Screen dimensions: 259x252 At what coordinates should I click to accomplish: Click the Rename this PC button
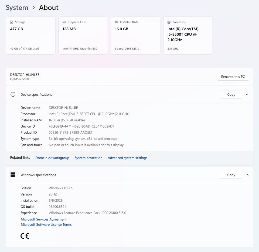tap(233, 77)
